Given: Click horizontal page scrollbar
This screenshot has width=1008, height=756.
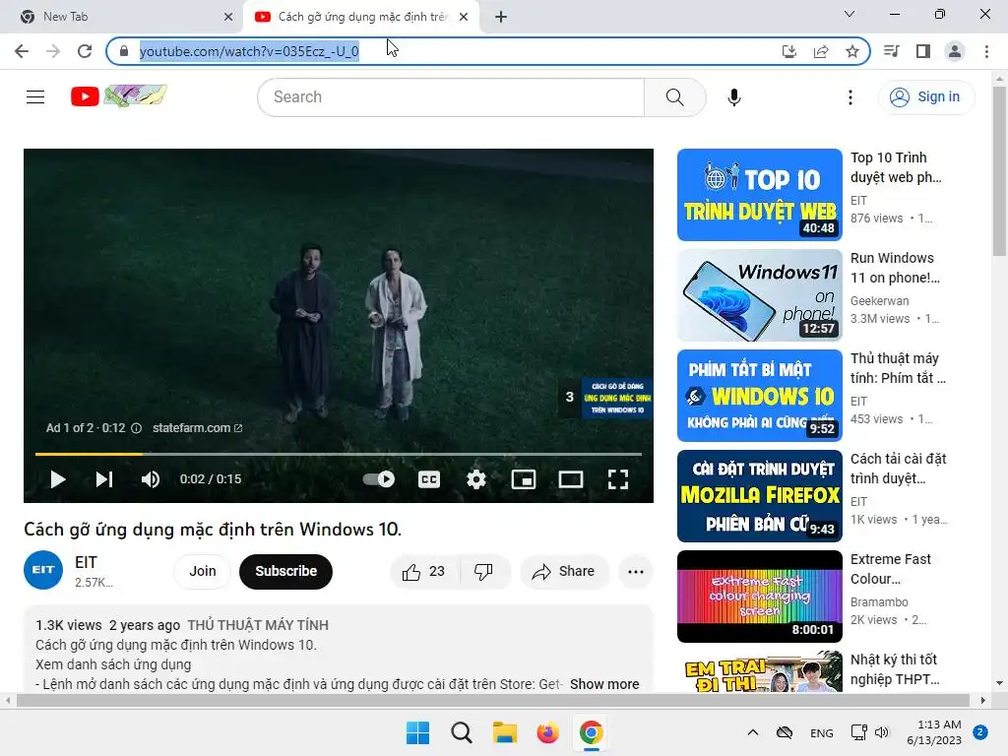Looking at the screenshot, I should click(492, 700).
